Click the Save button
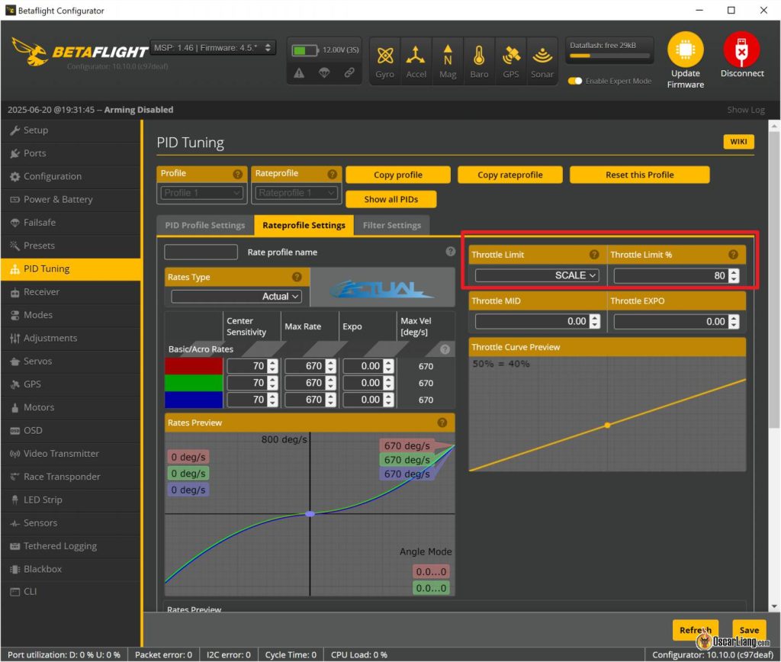781x662 pixels. (x=749, y=630)
